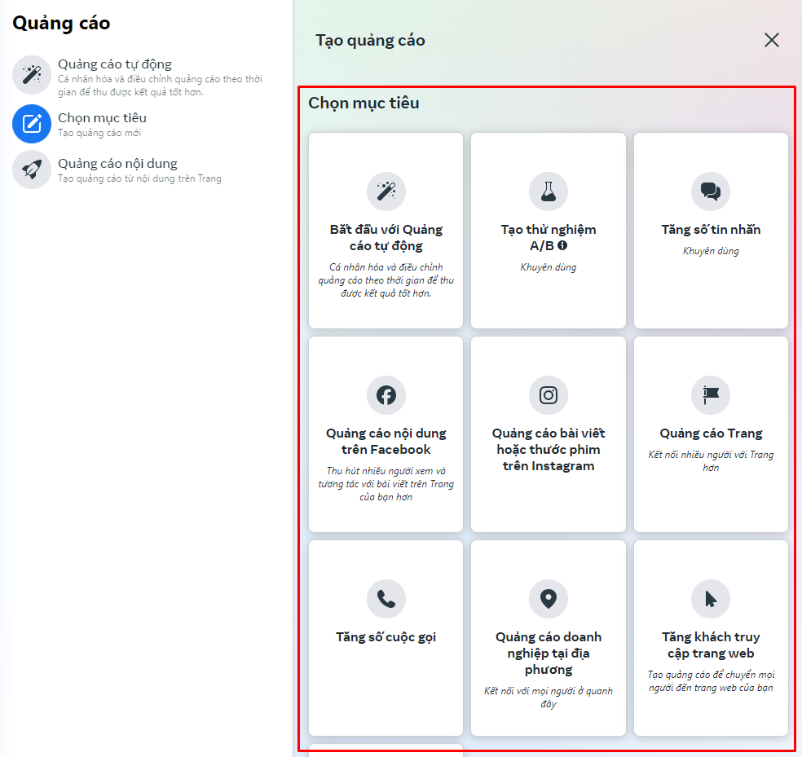Choose the cursor arrow icon for website visitors
Viewport: 802px width, 757px height.
(x=711, y=598)
